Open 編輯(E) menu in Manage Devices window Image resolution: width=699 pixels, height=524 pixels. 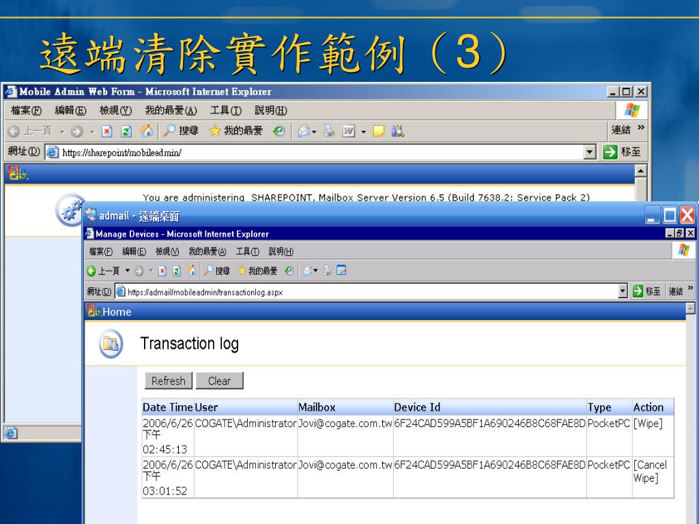(x=134, y=252)
